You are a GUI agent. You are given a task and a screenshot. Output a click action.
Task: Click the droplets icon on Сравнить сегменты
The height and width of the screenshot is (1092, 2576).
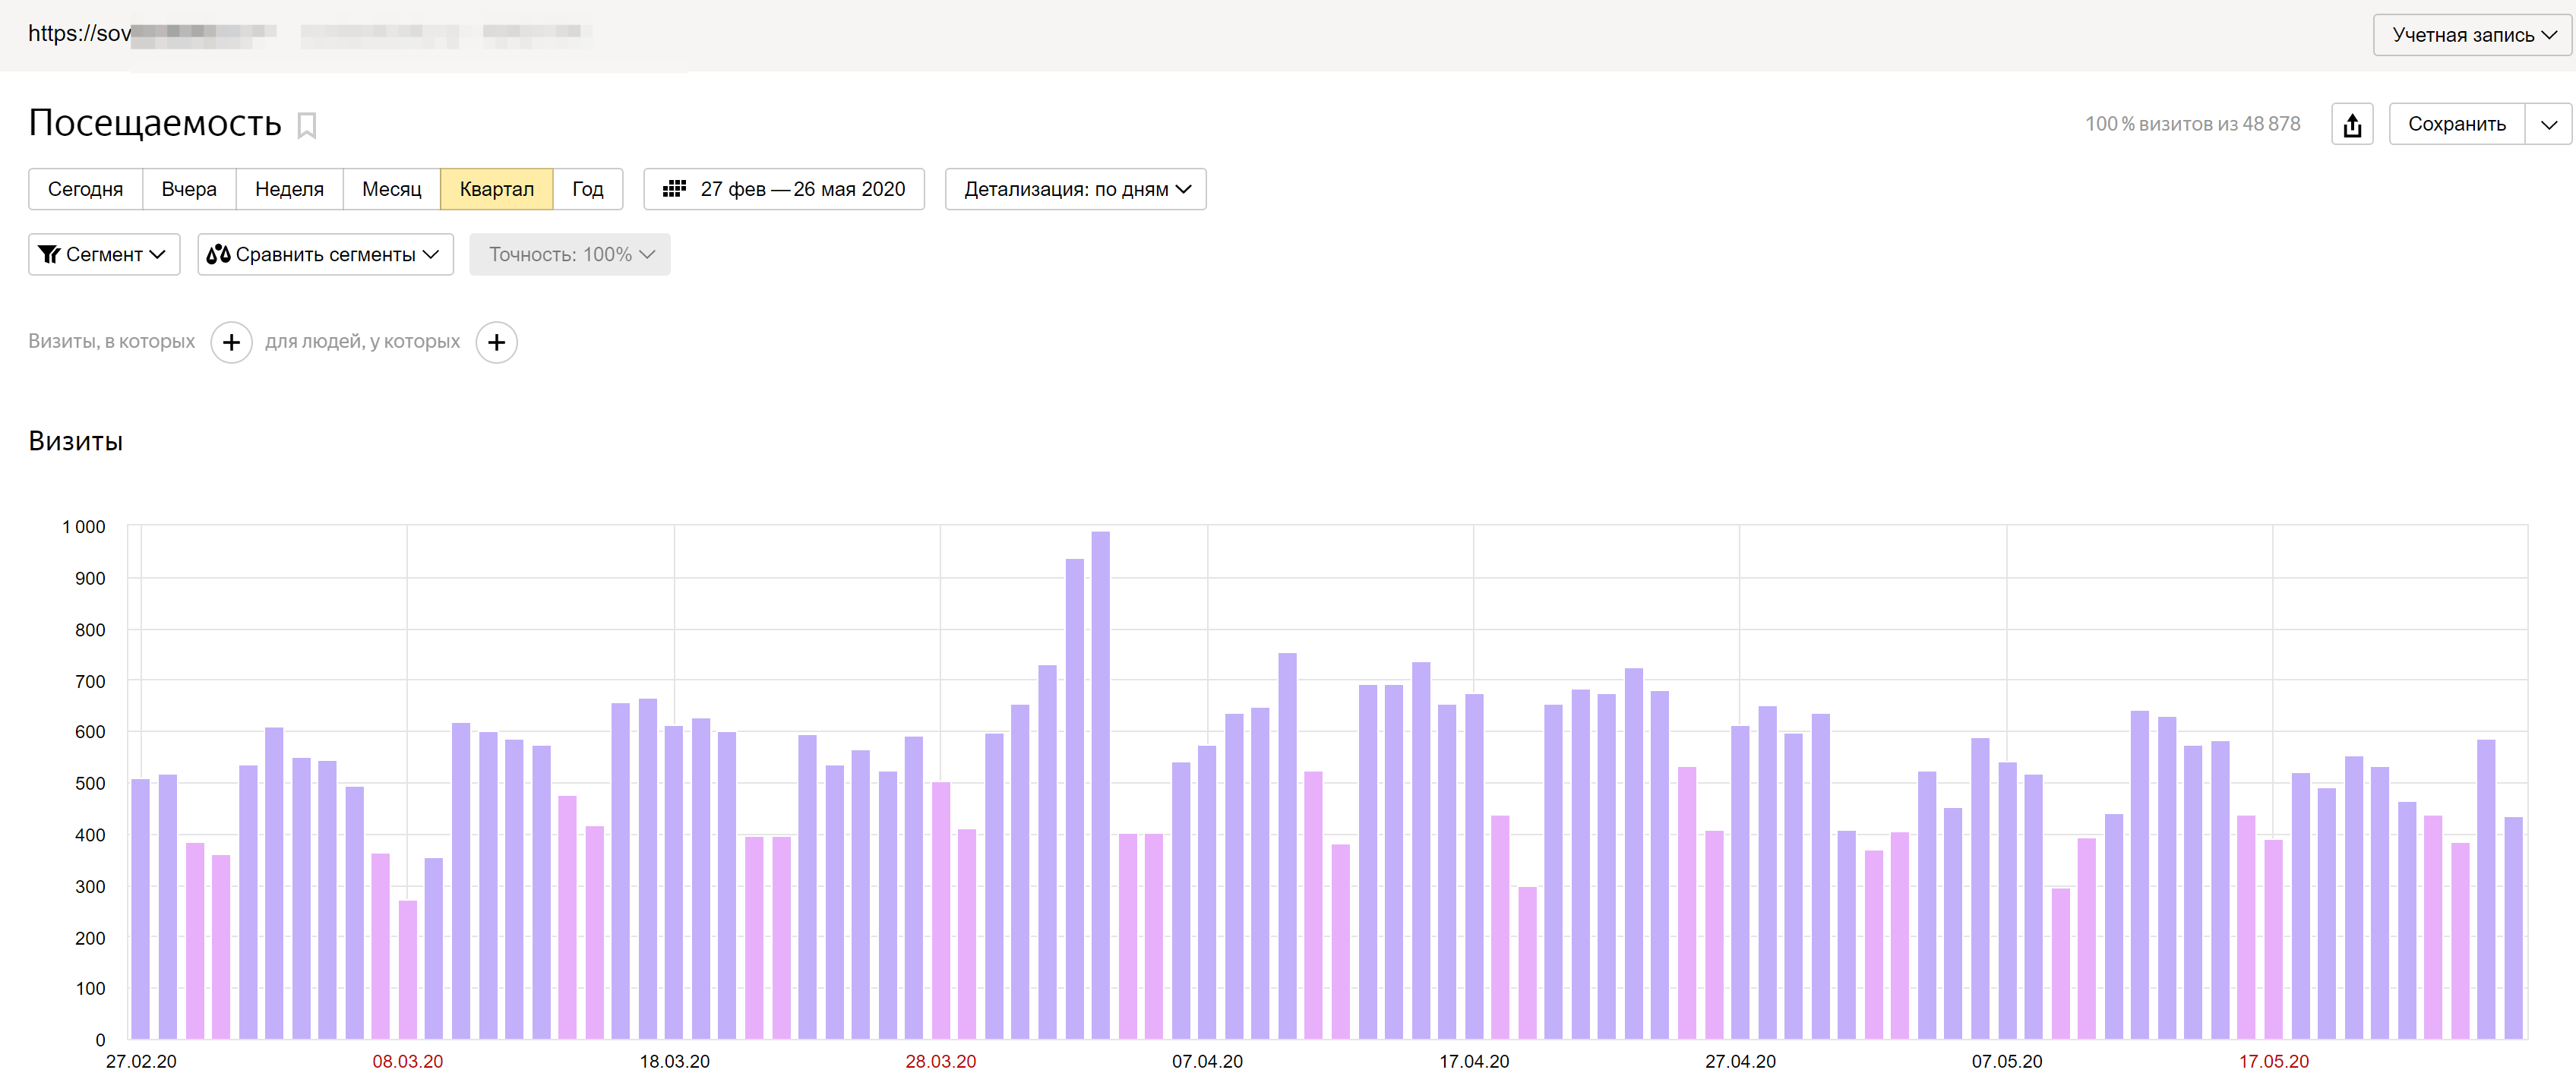pyautogui.click(x=218, y=255)
